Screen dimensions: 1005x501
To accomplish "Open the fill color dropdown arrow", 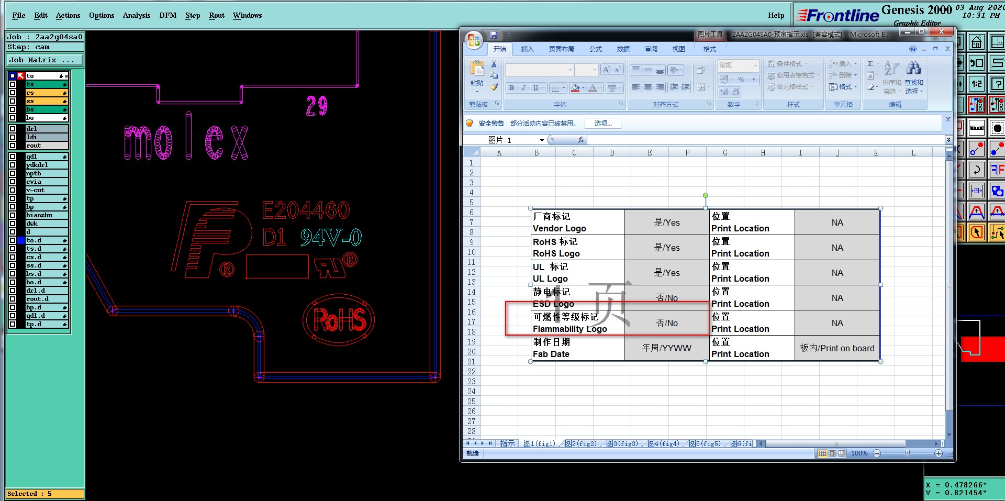I will click(x=583, y=88).
